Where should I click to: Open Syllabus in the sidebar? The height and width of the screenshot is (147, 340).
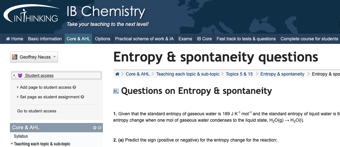(x=21, y=136)
